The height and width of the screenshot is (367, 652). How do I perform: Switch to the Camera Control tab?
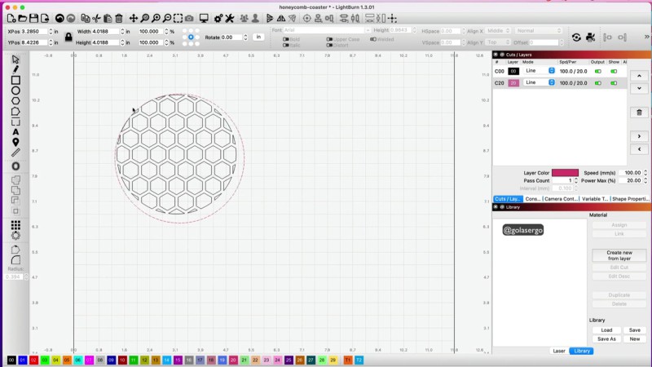point(561,199)
